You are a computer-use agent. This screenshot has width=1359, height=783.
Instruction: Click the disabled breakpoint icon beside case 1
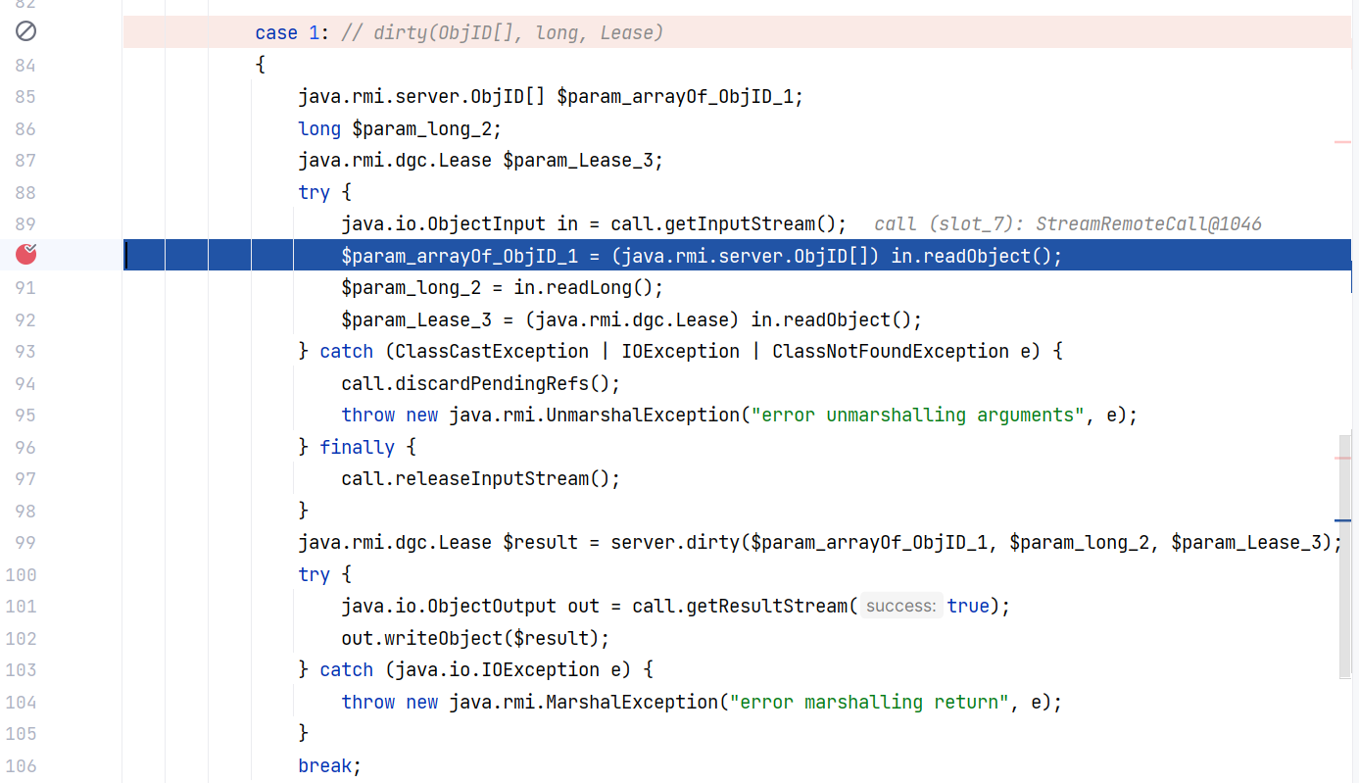coord(26,32)
